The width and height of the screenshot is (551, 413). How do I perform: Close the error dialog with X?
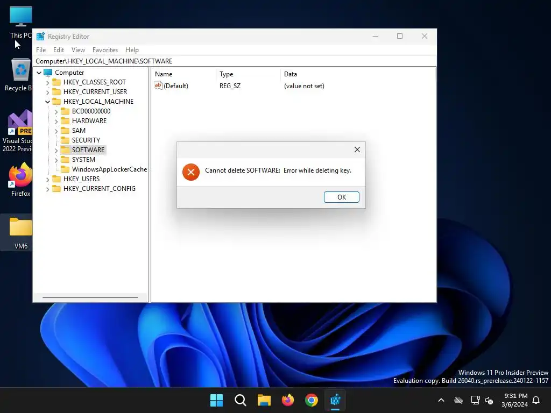(x=357, y=149)
